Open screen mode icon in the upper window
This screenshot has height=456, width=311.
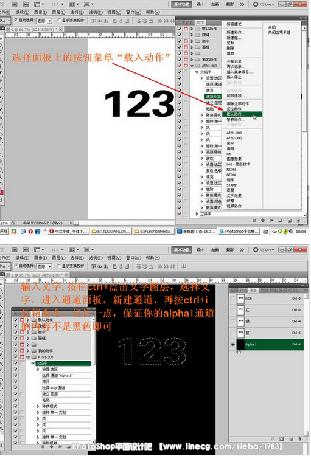pos(88,4)
